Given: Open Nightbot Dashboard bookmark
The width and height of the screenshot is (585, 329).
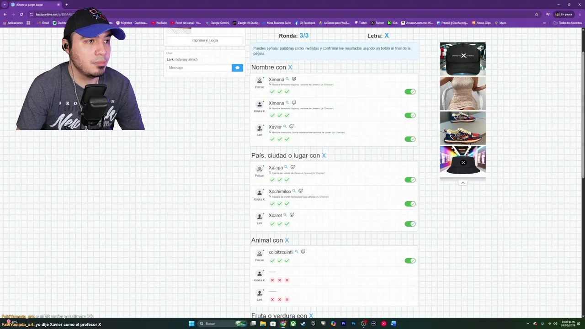Looking at the screenshot, I should [x=132, y=22].
